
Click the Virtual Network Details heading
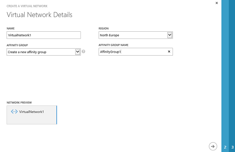(x=39, y=15)
